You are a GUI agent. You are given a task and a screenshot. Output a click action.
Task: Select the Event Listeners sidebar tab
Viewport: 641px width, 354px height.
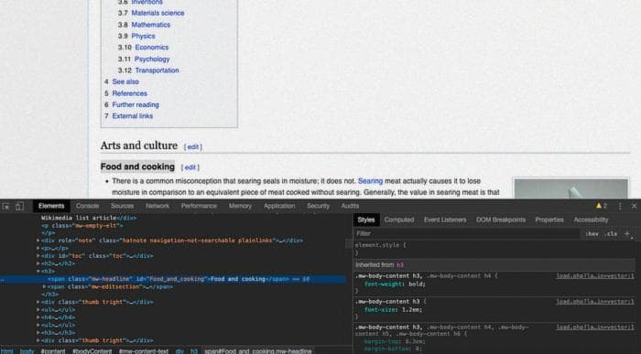[445, 220]
